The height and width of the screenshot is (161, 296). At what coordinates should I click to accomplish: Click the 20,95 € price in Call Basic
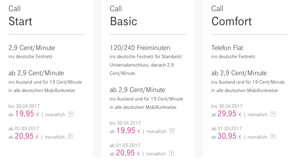click(126, 153)
